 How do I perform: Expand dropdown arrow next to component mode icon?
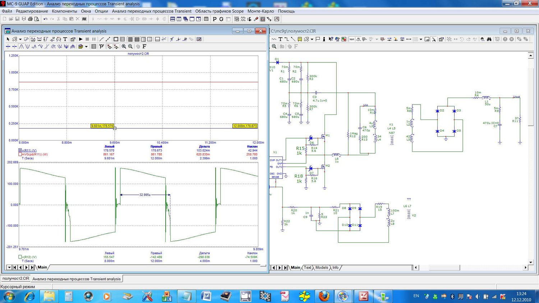(20, 39)
